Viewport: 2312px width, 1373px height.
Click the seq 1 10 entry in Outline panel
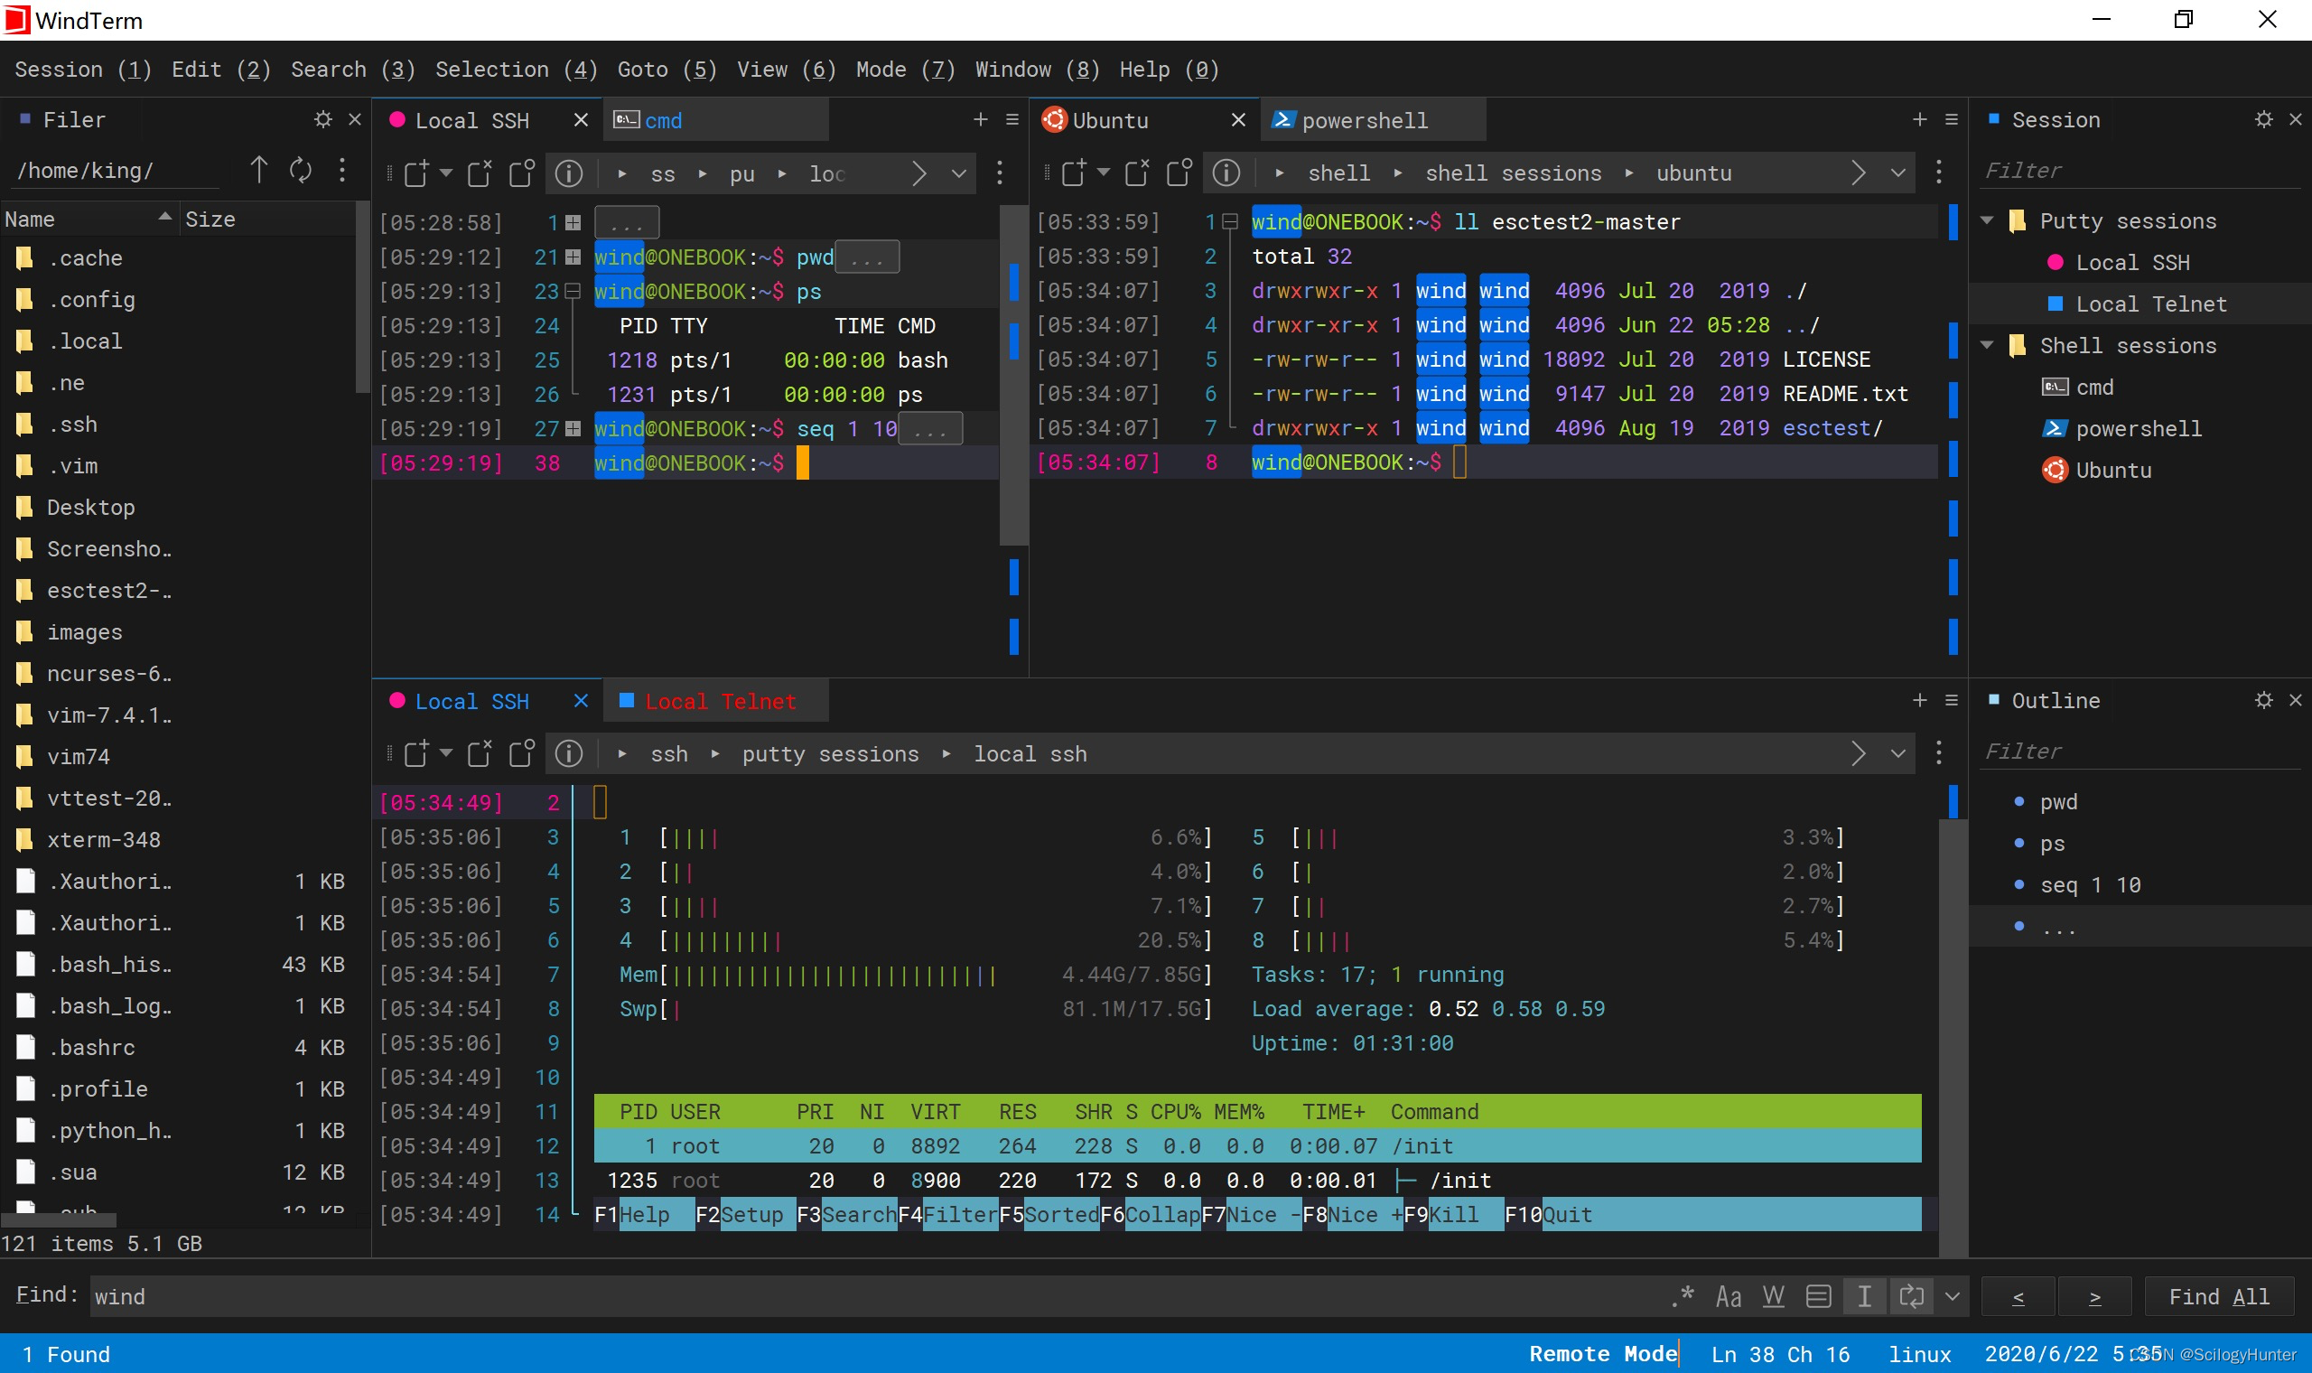tap(2092, 884)
